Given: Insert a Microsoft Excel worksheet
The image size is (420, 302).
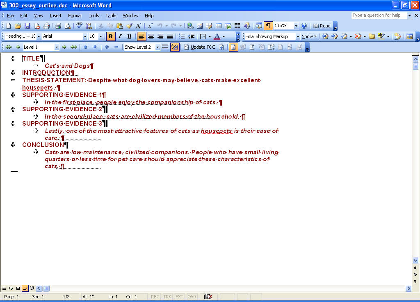Looking at the screenshot, I should click(228, 26).
